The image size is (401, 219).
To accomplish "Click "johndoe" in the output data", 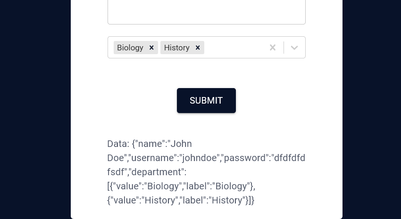I will [200, 158].
